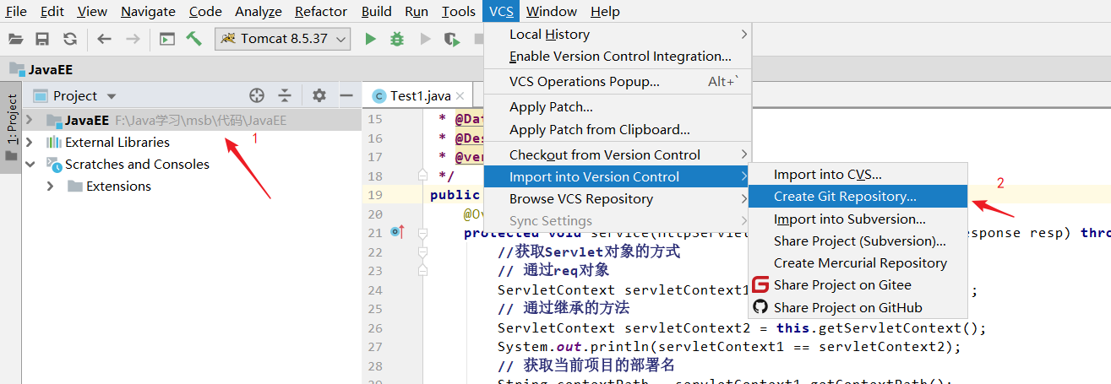Click the Scroll from Source crosshair icon
1111x384 pixels.
(257, 95)
